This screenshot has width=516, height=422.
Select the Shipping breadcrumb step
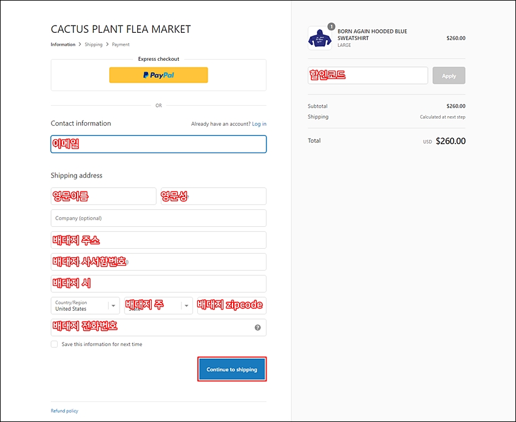[x=93, y=44]
